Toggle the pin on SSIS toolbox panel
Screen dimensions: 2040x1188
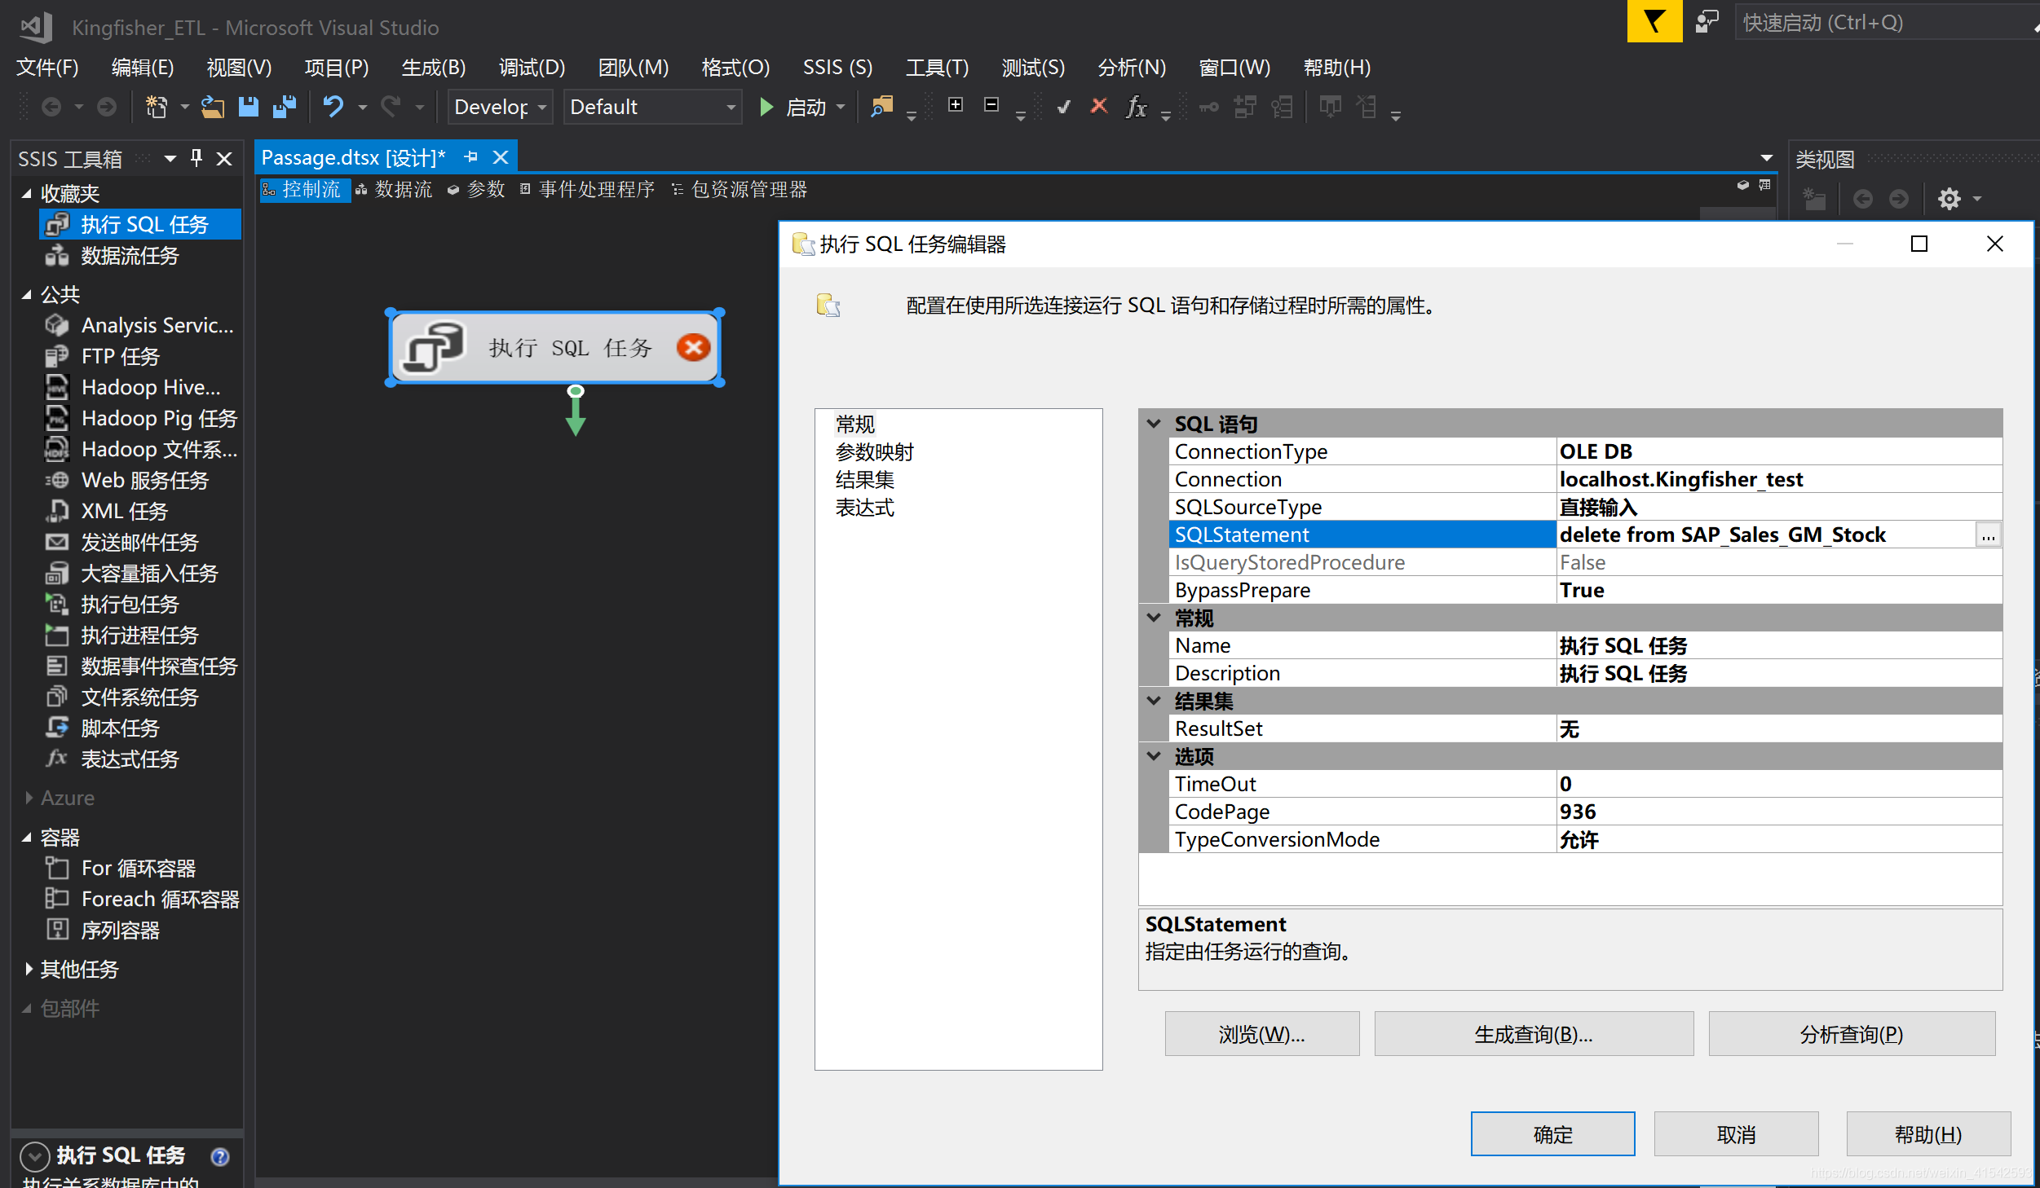196,158
